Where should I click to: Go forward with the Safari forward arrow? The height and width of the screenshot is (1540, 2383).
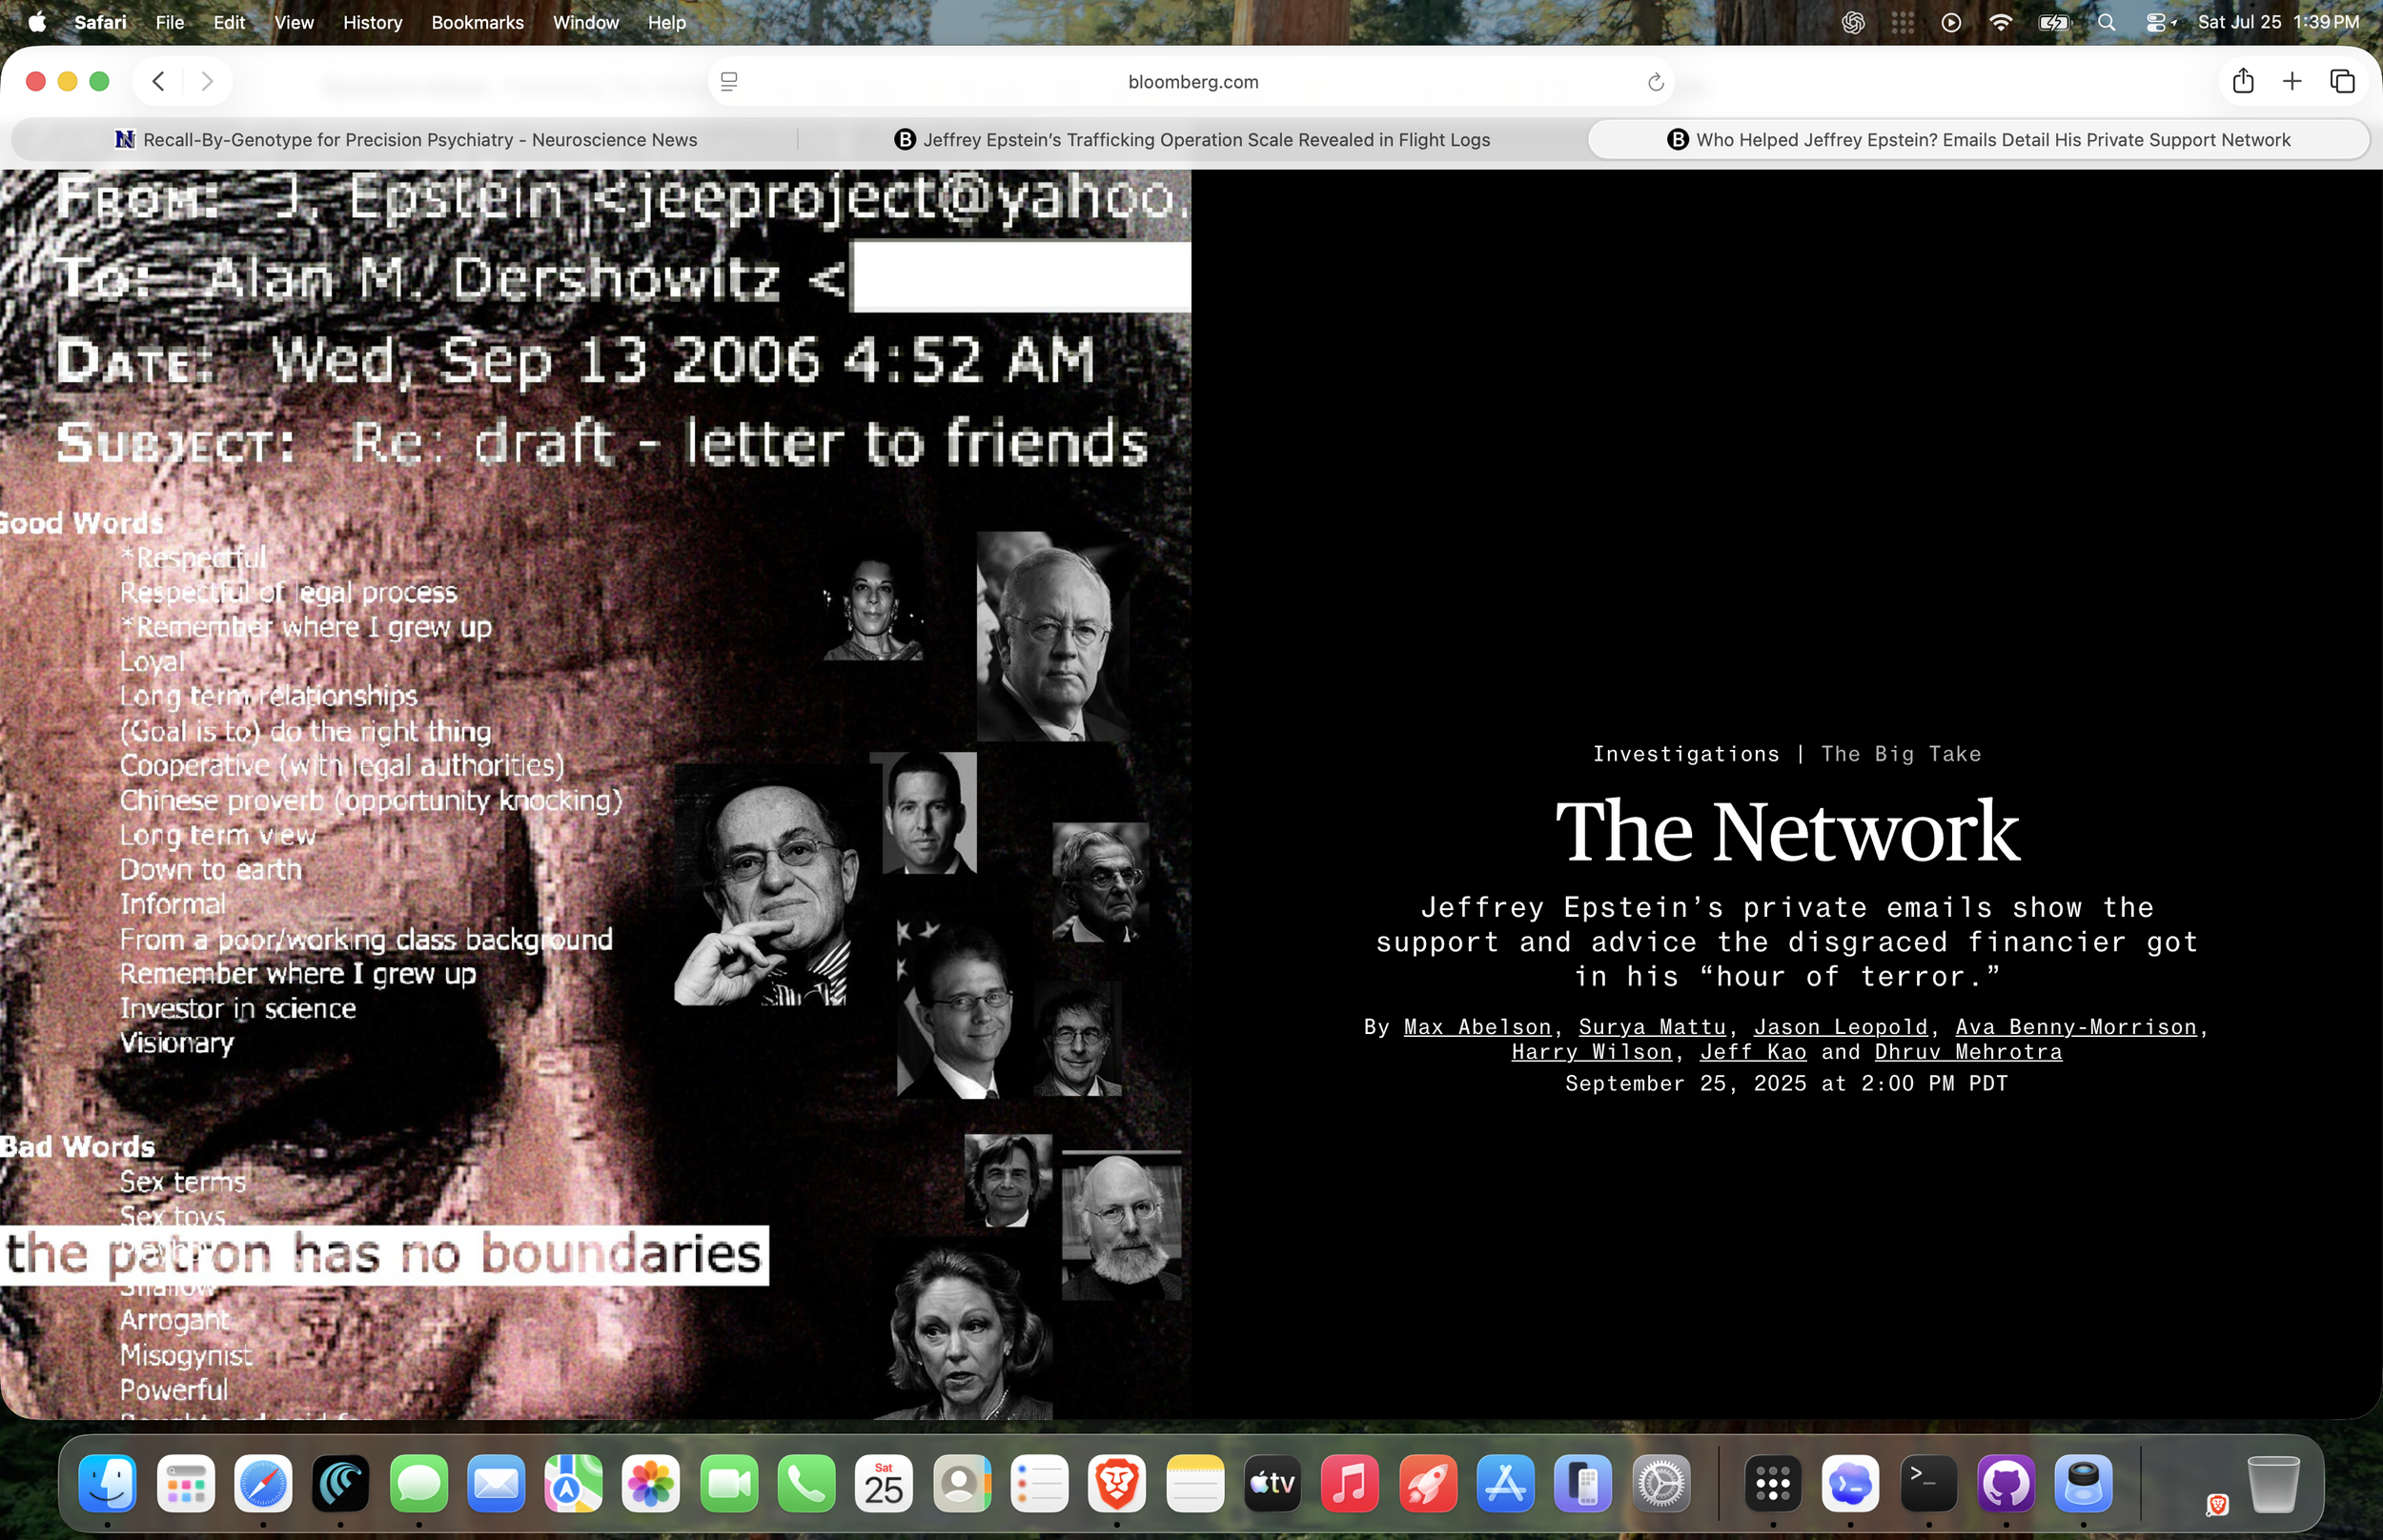pyautogui.click(x=207, y=81)
